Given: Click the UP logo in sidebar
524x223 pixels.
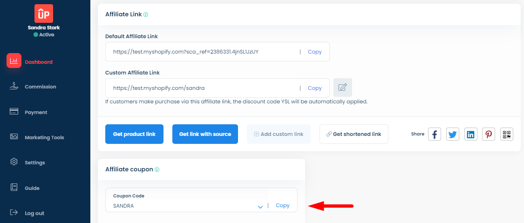Looking at the screenshot, I should [44, 14].
